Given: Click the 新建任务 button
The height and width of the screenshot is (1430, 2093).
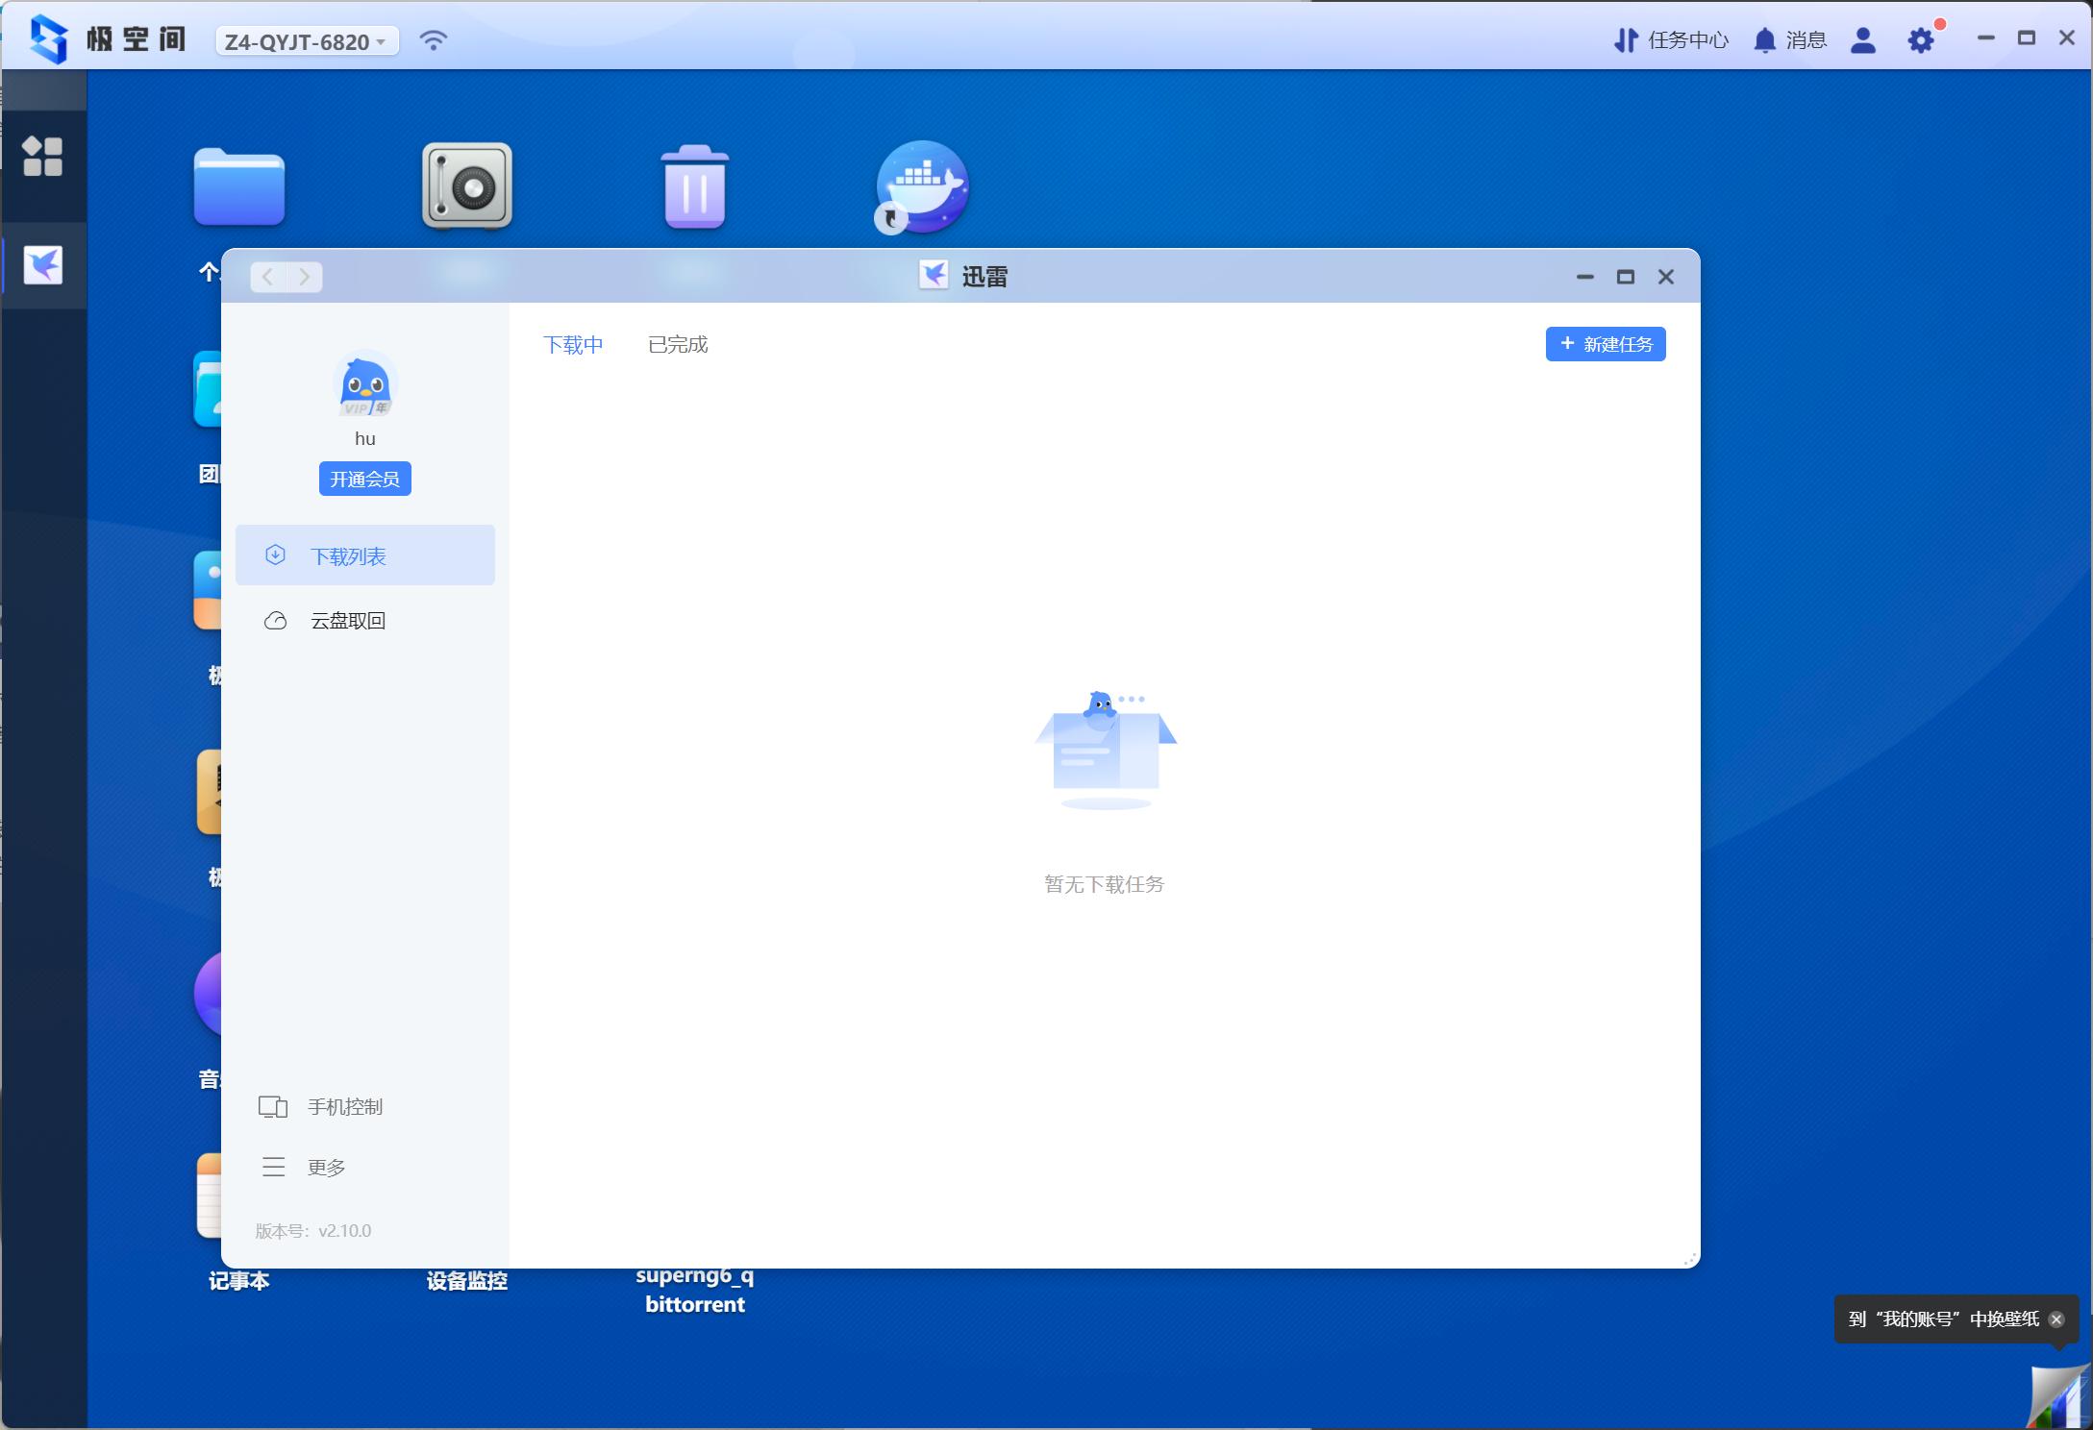Looking at the screenshot, I should (1605, 344).
